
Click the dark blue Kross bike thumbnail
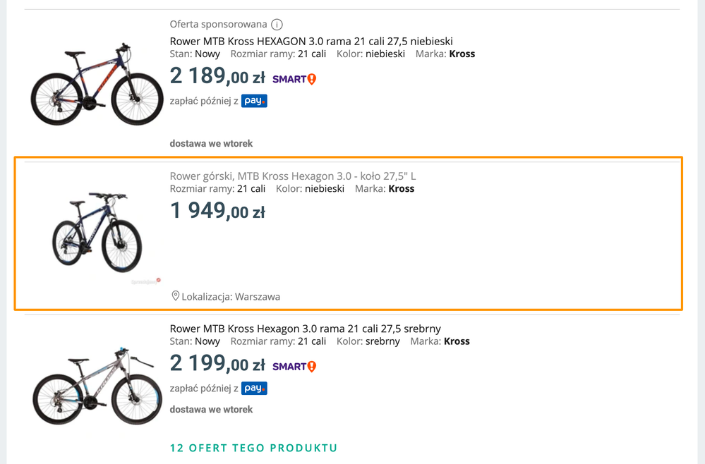pyautogui.click(x=97, y=232)
